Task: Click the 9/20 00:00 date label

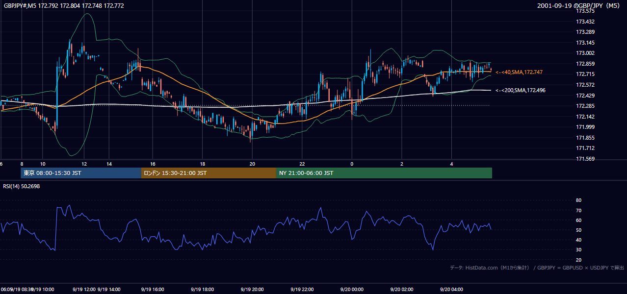Action: tap(352, 289)
